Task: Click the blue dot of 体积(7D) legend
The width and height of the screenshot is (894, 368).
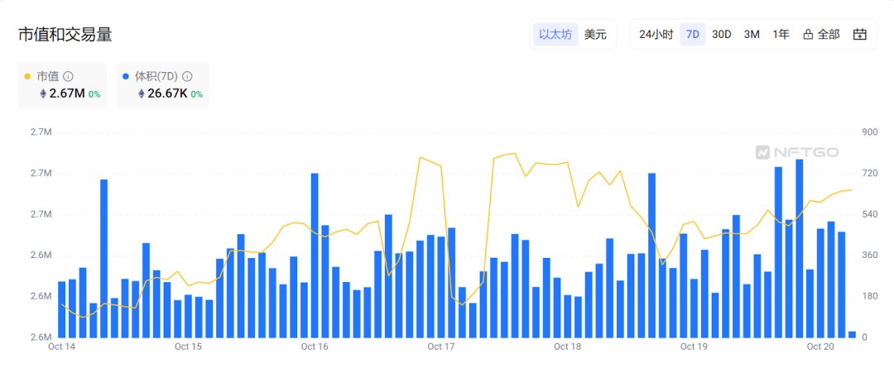Action: tap(126, 76)
